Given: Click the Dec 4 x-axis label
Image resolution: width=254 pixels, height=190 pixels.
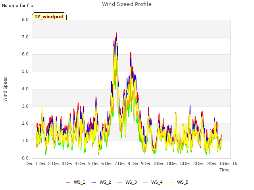Looking at the screenshot, I should click(x=71, y=163).
